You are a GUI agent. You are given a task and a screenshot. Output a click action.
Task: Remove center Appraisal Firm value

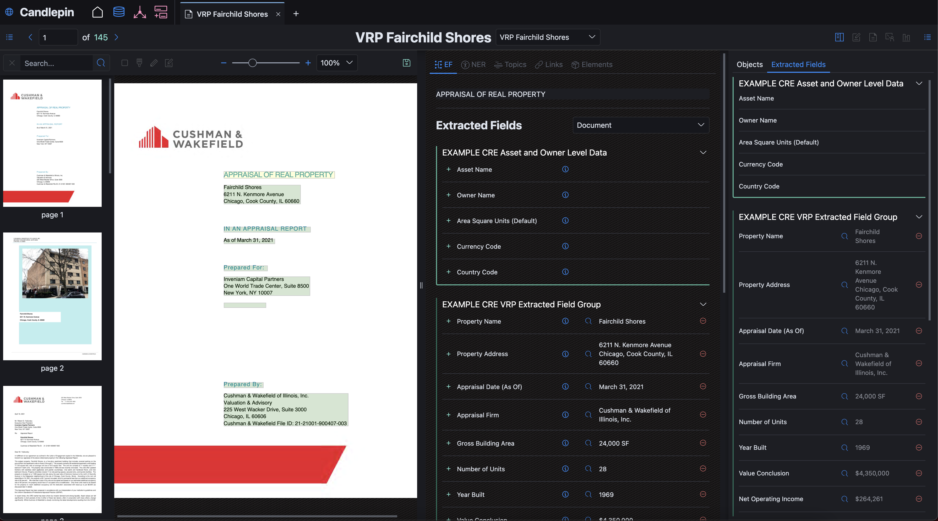pos(703,414)
